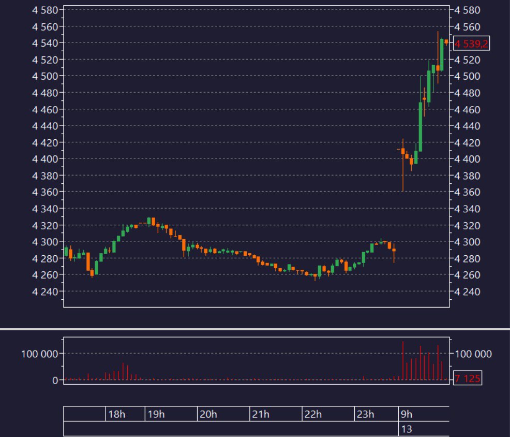The width and height of the screenshot is (510, 437).
Task: Click right axis price label 4 560
Action: [x=467, y=27]
